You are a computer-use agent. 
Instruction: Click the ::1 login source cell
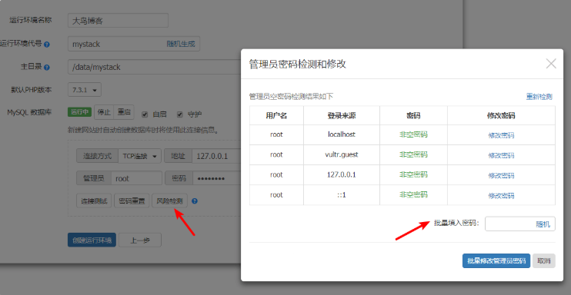pyautogui.click(x=342, y=195)
